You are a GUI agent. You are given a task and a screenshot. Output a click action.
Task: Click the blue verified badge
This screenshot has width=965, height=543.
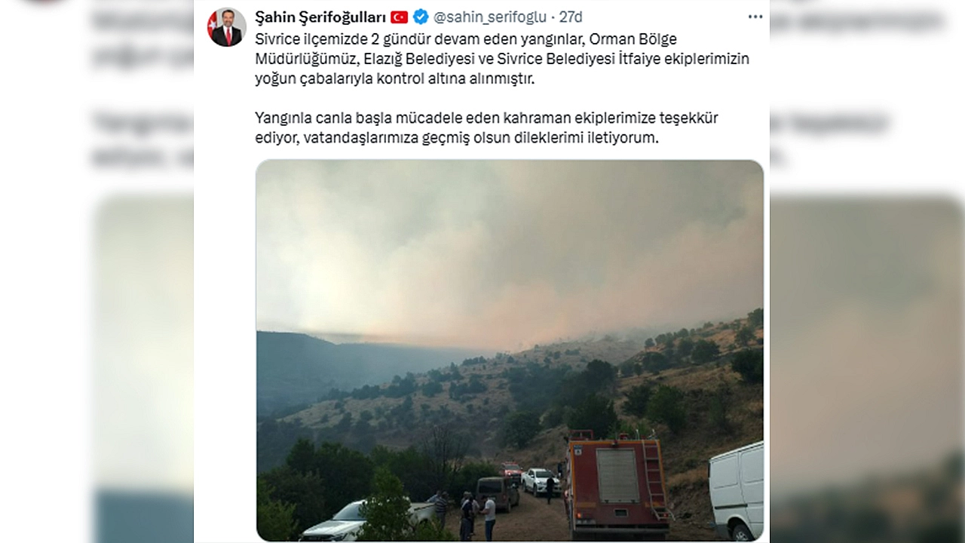tap(421, 17)
